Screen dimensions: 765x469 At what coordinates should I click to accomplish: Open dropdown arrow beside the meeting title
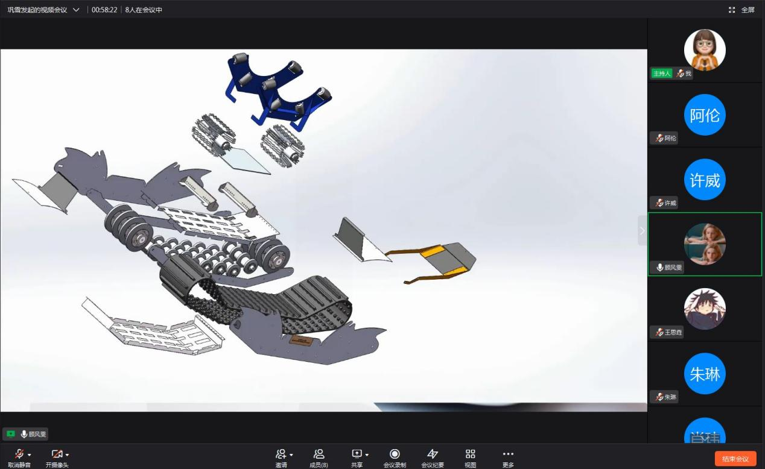click(75, 10)
